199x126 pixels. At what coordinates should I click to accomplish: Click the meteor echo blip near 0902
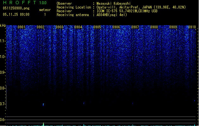pyautogui.click(x=43, y=105)
